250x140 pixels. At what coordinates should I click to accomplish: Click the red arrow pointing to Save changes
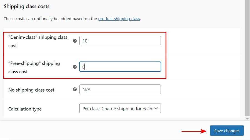pos(194,131)
